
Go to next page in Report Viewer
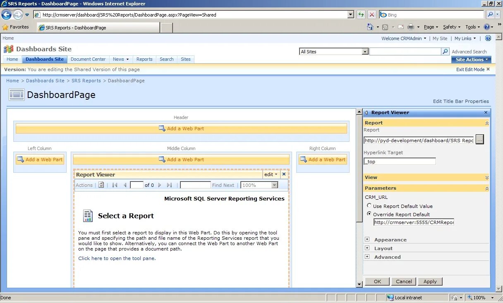coord(160,185)
